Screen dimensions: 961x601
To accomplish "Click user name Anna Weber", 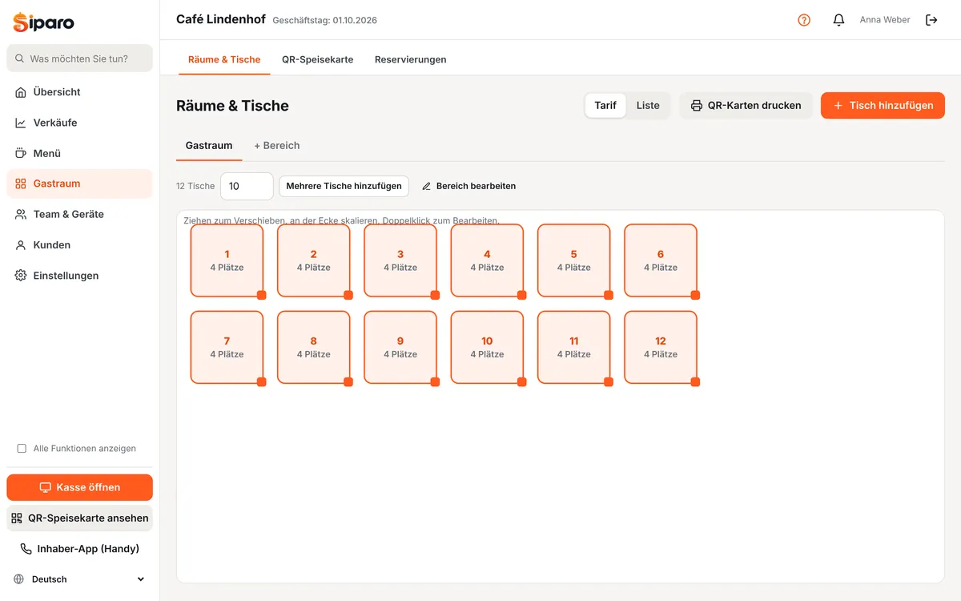I will tap(885, 20).
